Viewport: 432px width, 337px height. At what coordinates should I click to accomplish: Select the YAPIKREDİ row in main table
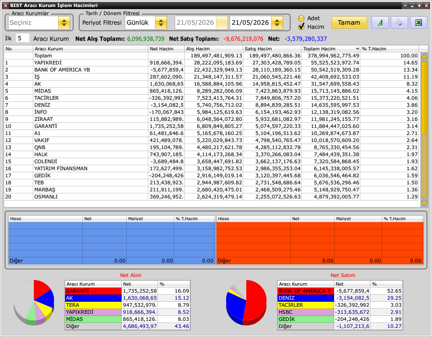[211, 63]
